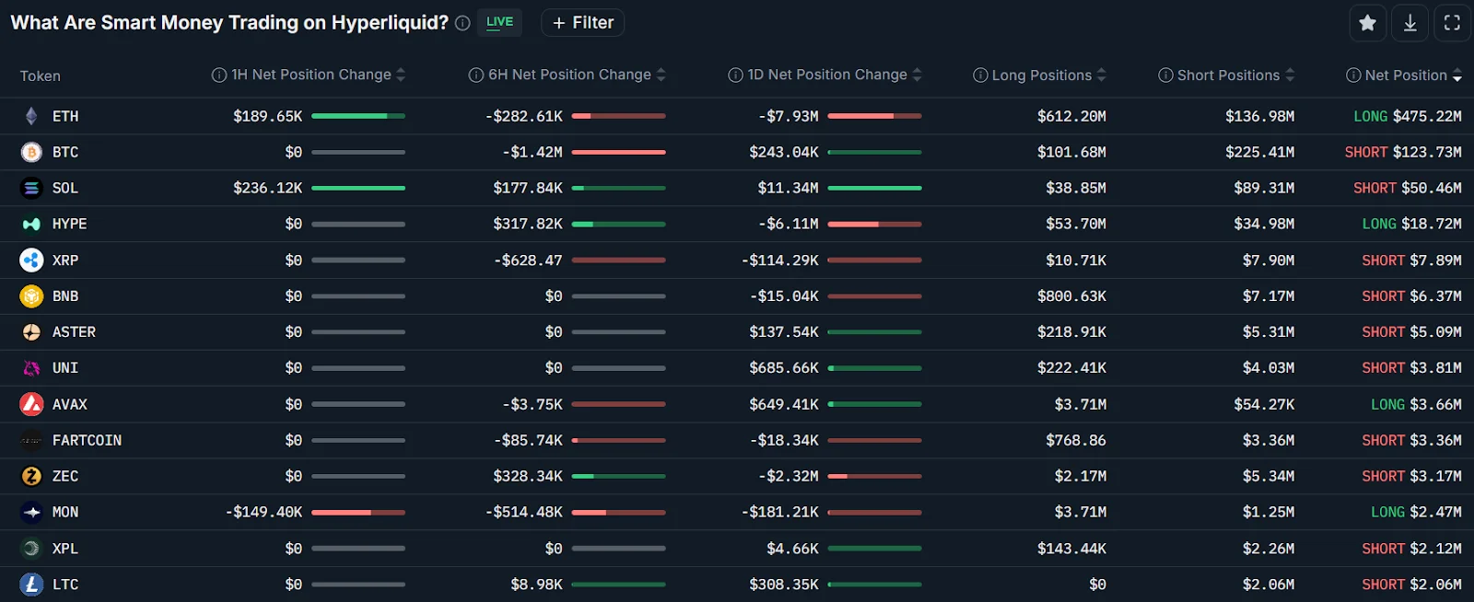1474x602 pixels.
Task: Open the Filter button
Action: click(x=582, y=23)
